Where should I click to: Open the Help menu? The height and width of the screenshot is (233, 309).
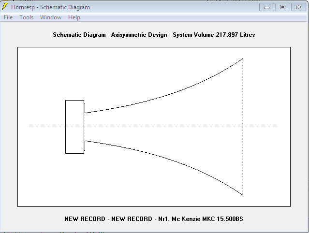pos(74,17)
